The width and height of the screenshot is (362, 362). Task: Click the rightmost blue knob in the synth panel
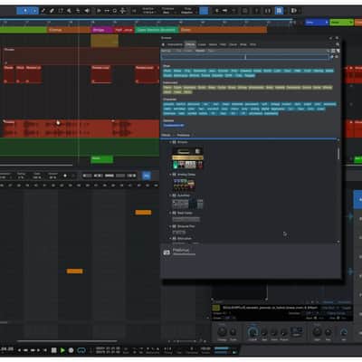click(x=344, y=332)
